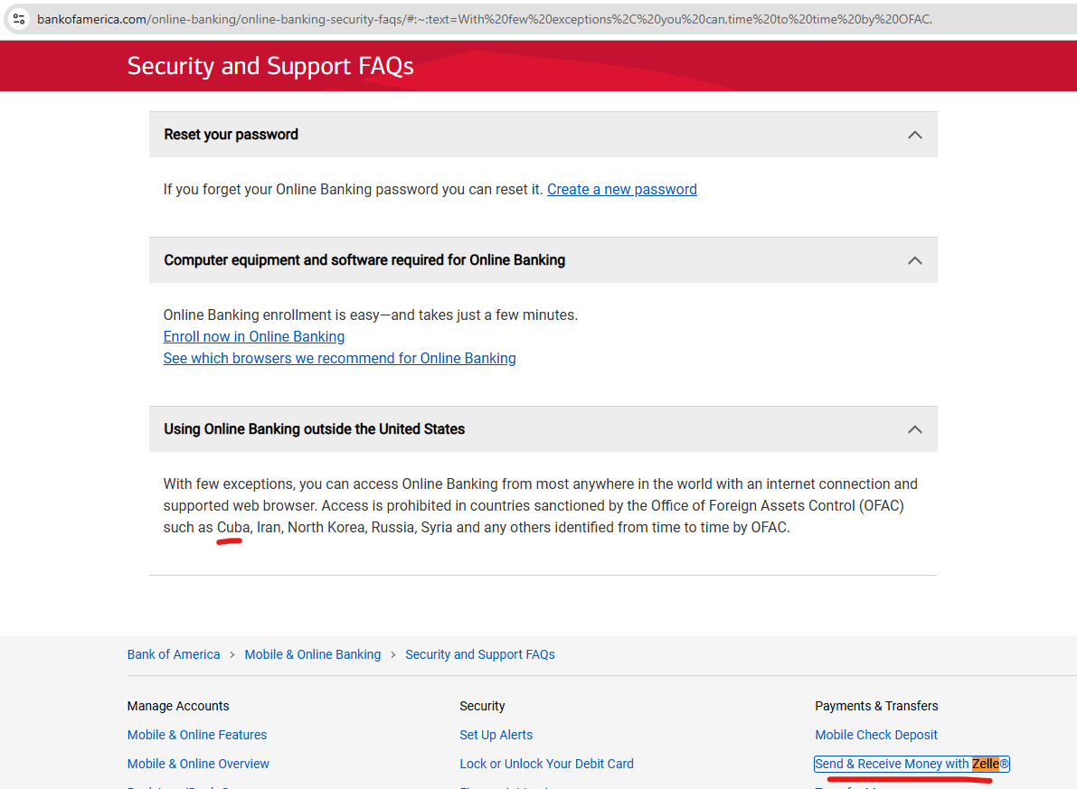Collapse the Using Online Banking outside US chevron

coord(914,429)
